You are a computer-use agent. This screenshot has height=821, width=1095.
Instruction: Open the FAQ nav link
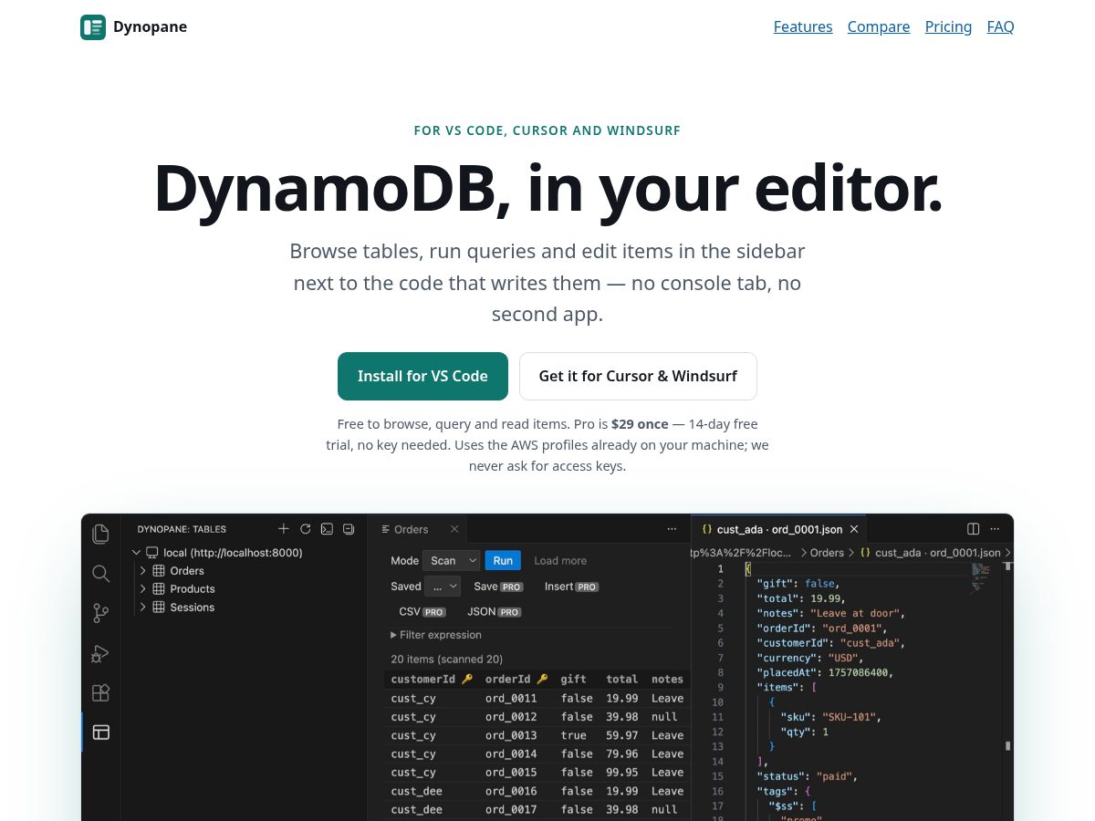[1000, 27]
